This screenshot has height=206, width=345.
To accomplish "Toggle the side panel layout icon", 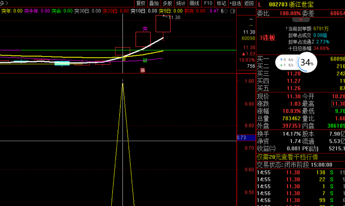I will click(233, 11).
